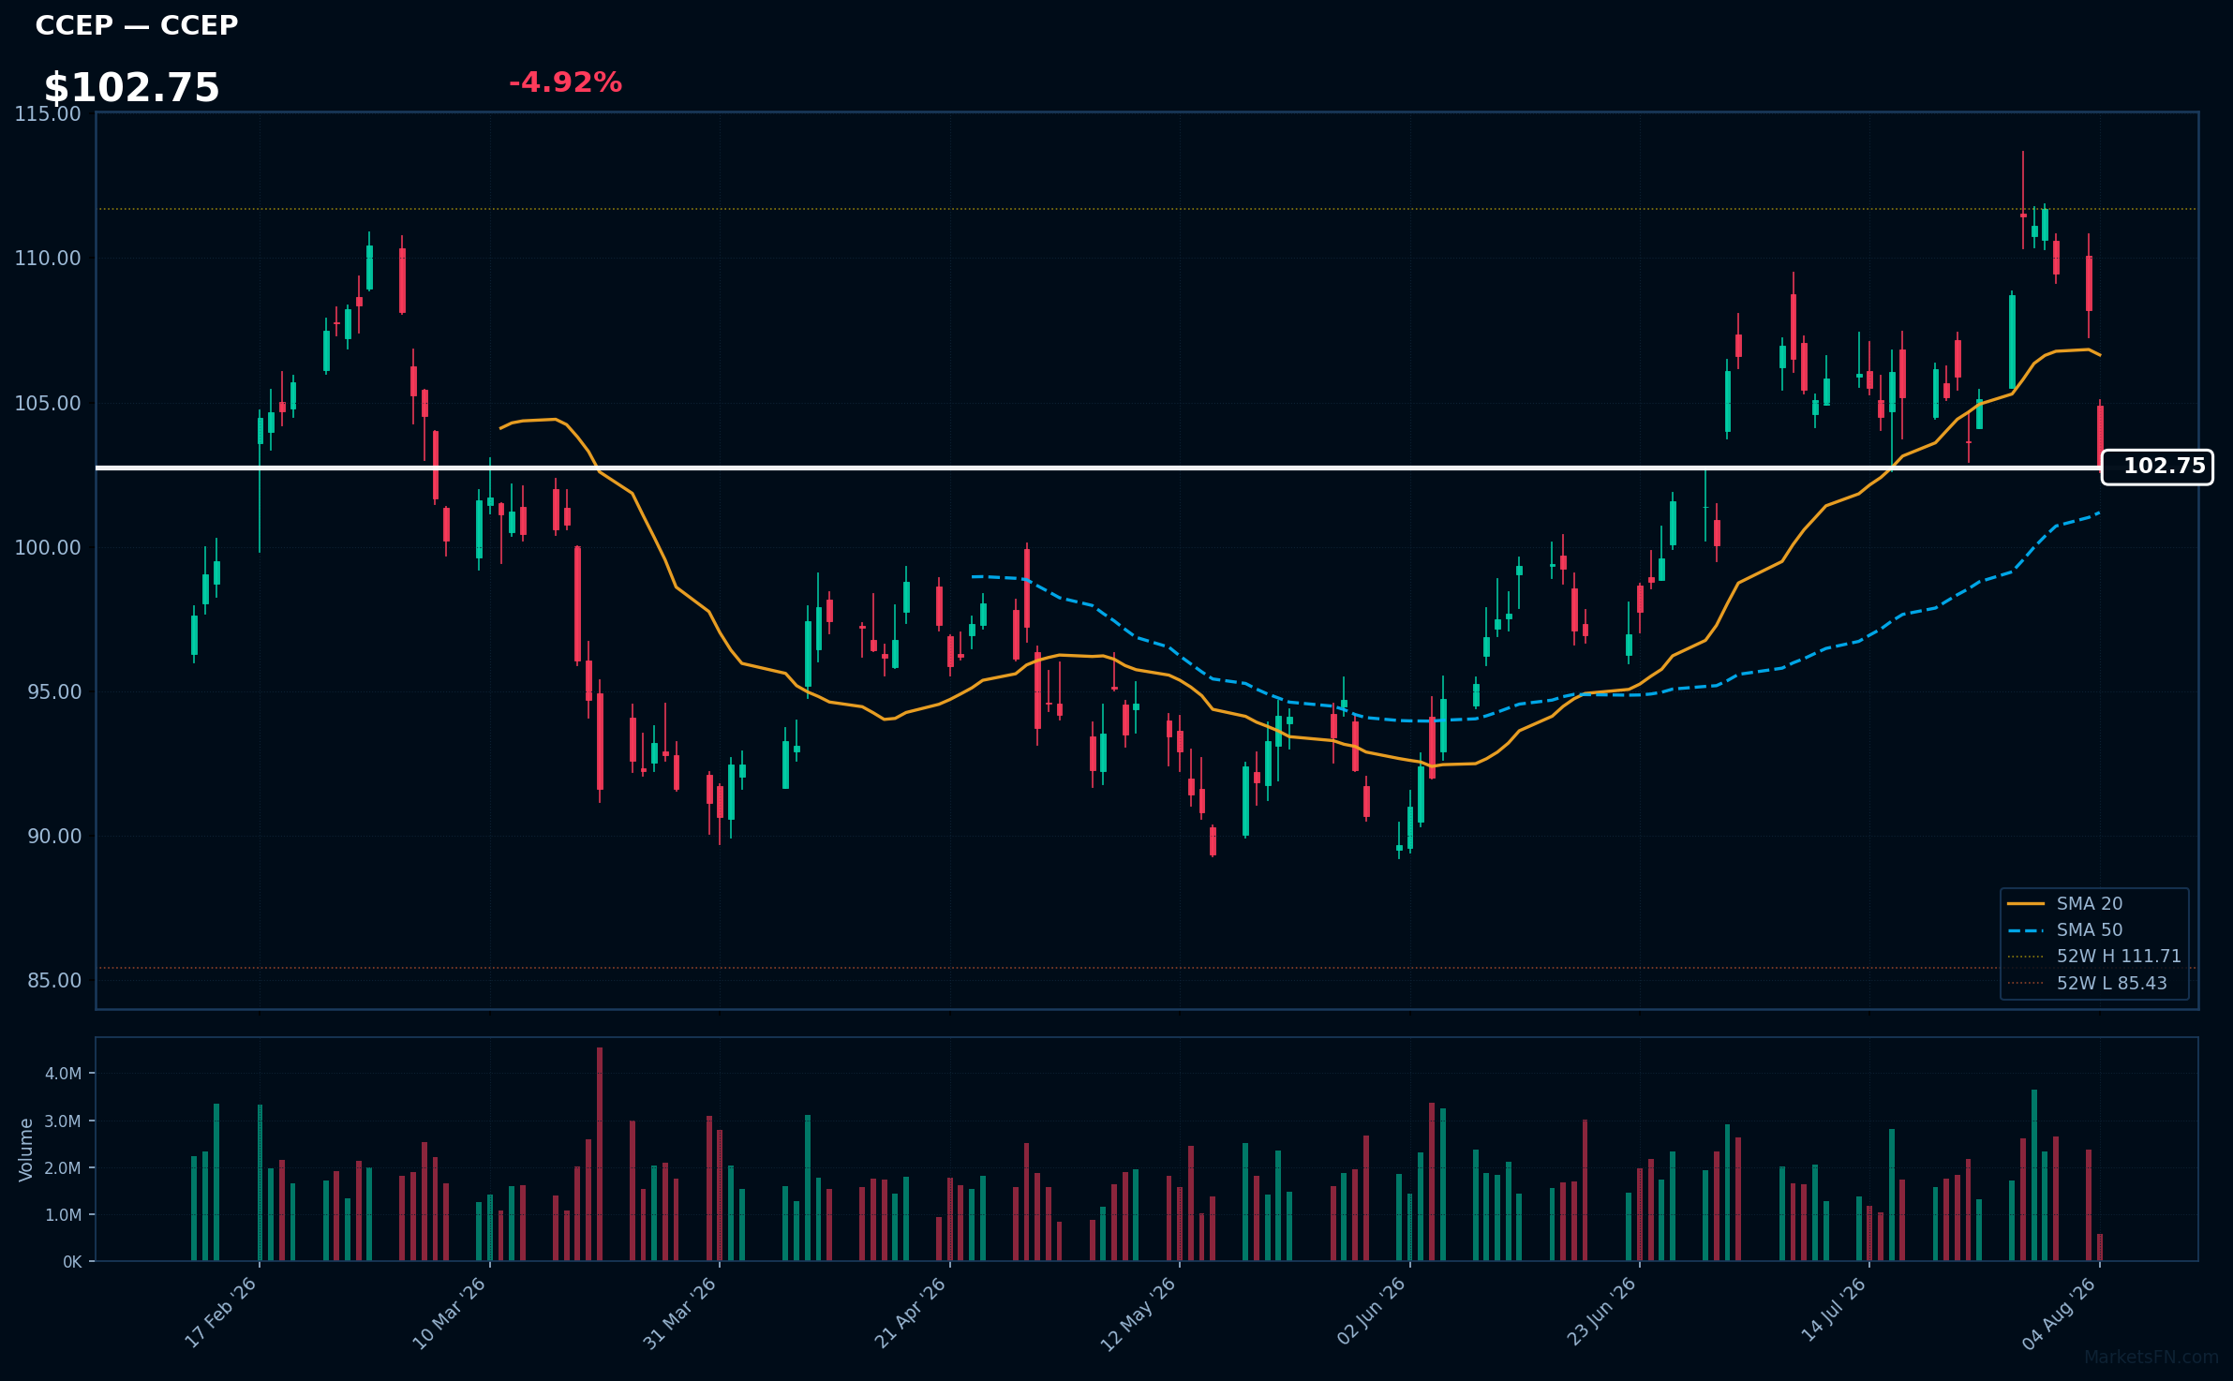Click the 23 Jun '26 date label
Image resolution: width=2233 pixels, height=1381 pixels.
click(x=1601, y=1312)
